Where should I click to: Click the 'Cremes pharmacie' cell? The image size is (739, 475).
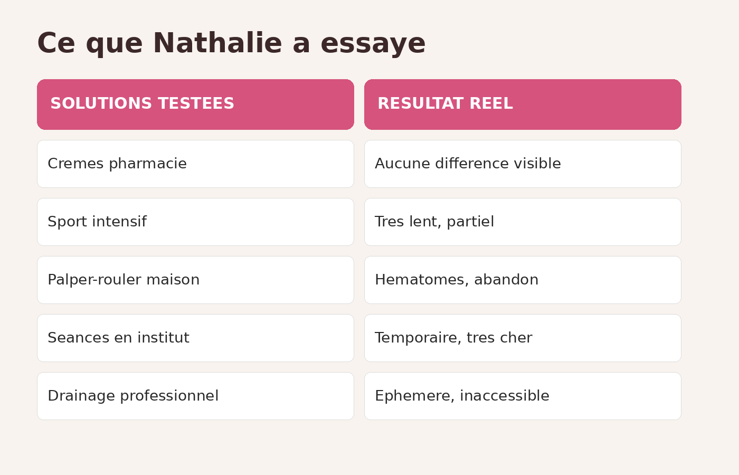195,164
